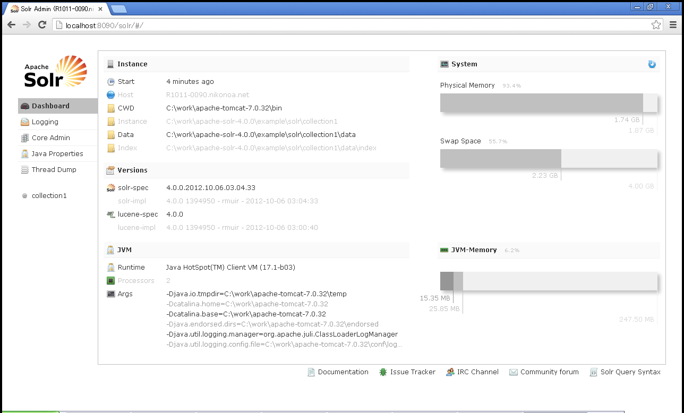Click the Processors chip icon

pyautogui.click(x=110, y=281)
